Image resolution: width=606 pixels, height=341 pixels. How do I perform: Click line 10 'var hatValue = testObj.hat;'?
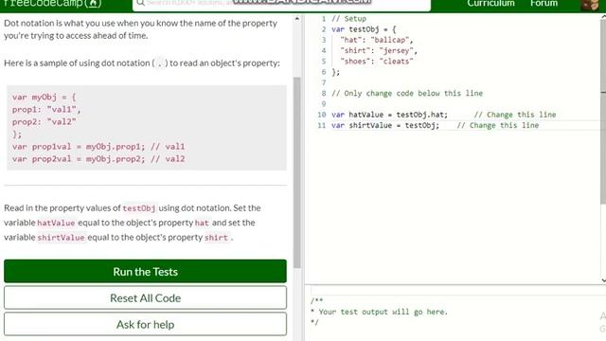(x=389, y=115)
